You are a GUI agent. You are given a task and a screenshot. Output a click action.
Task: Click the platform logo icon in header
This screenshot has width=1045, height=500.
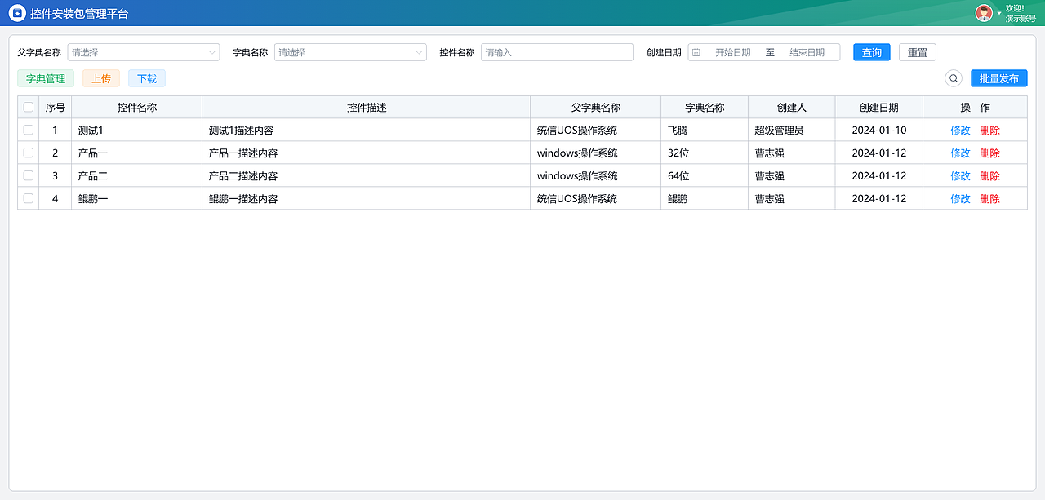pyautogui.click(x=17, y=13)
